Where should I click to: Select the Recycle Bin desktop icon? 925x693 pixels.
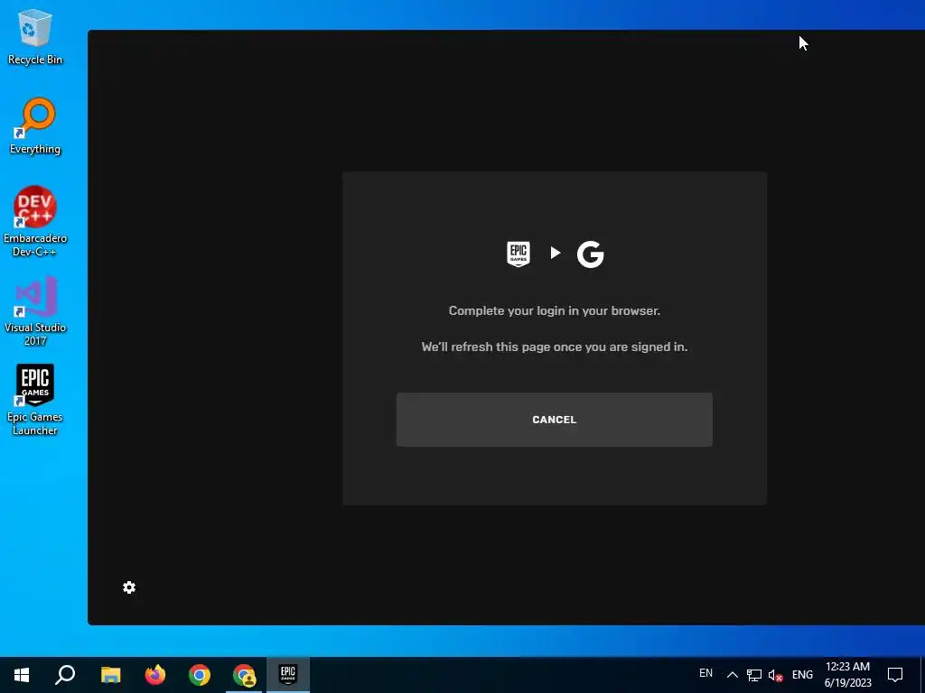click(35, 36)
